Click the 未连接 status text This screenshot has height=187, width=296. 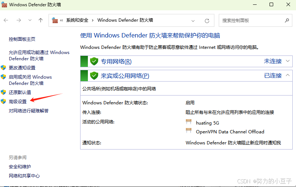point(273,61)
